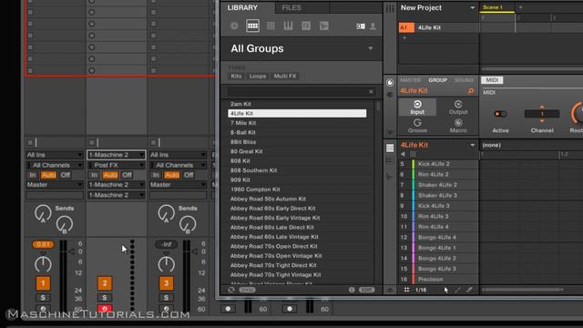Image resolution: width=583 pixels, height=328 pixels.
Task: Click the EDIT button at browser bottom
Action: coord(366,290)
